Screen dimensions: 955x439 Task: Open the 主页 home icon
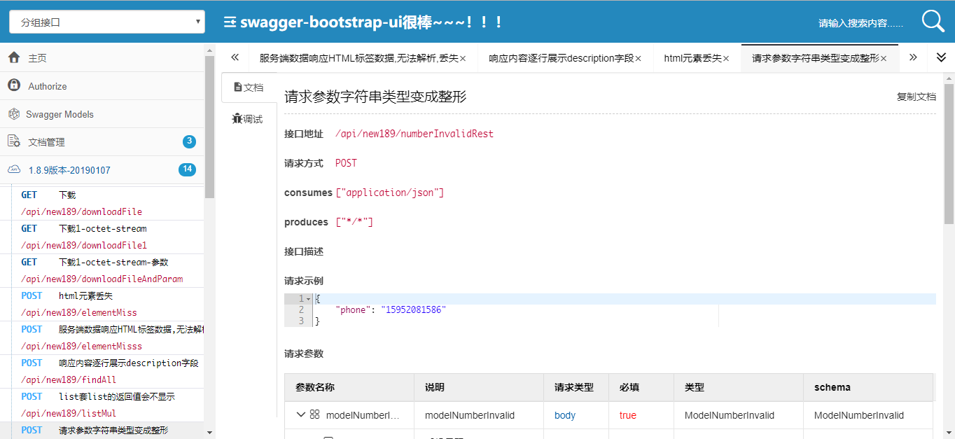14,58
